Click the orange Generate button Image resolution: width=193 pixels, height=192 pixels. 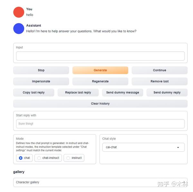100,70
